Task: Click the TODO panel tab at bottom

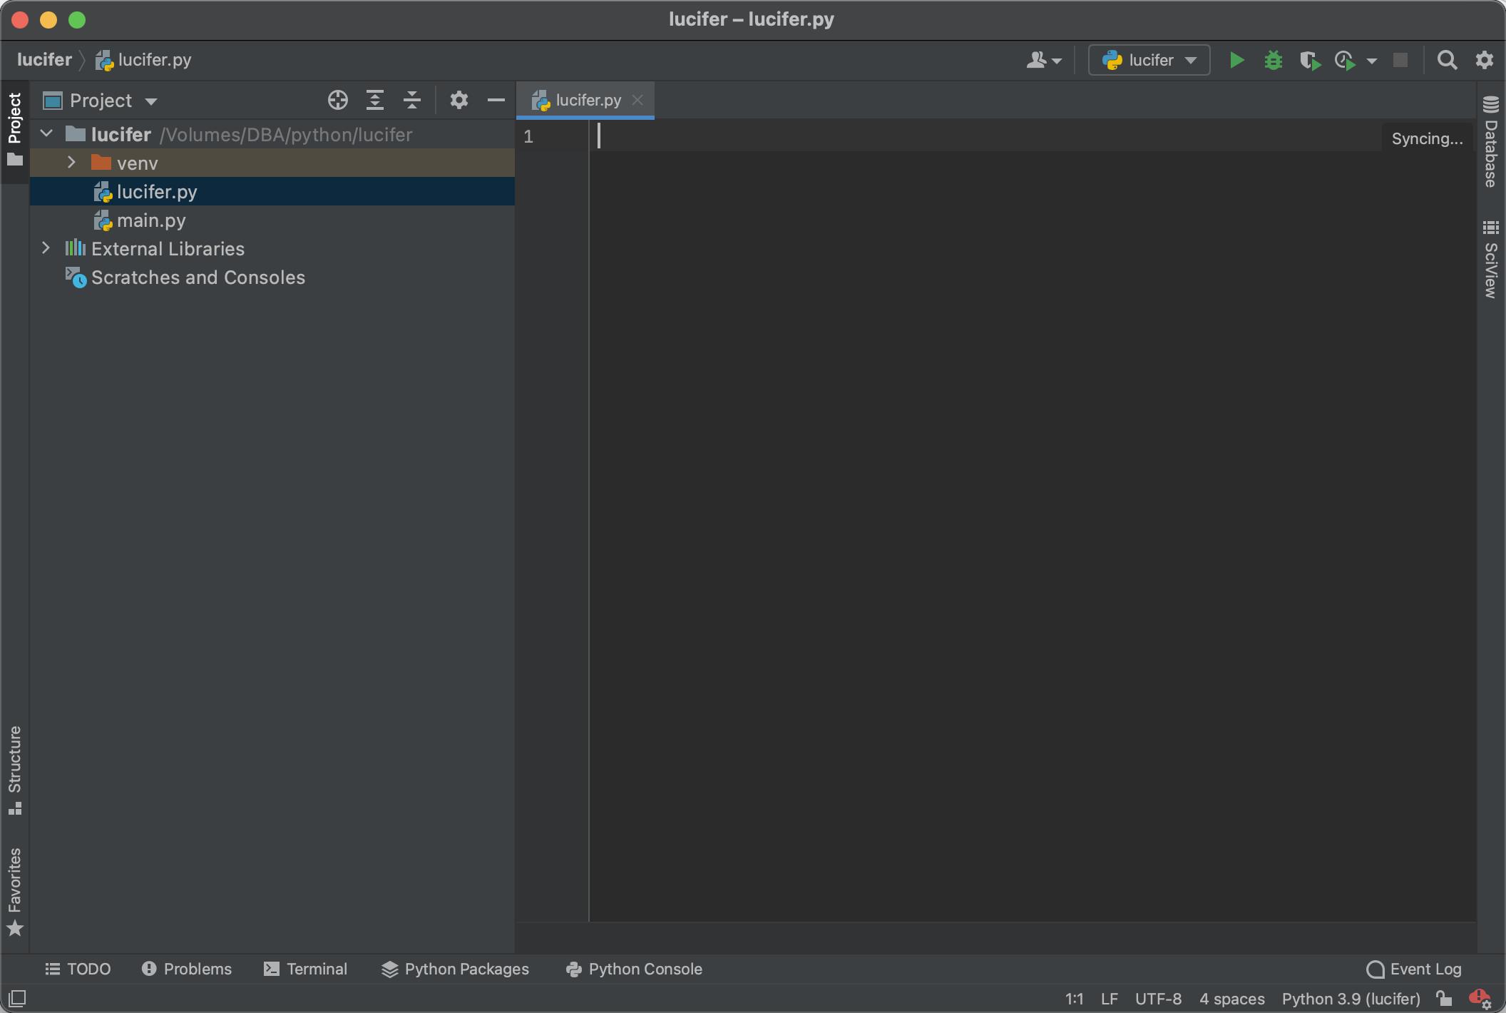Action: (77, 969)
